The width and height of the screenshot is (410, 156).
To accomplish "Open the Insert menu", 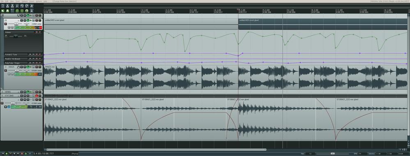I will pyautogui.click(x=32, y=1).
